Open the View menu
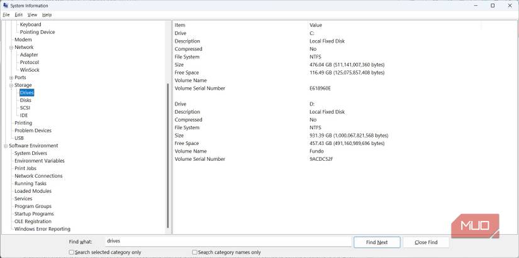 [32, 15]
